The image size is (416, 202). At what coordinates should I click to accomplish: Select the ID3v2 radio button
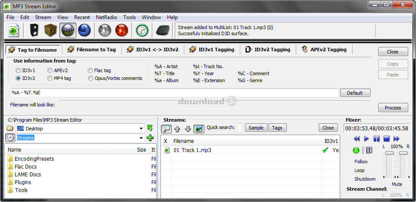click(18, 78)
